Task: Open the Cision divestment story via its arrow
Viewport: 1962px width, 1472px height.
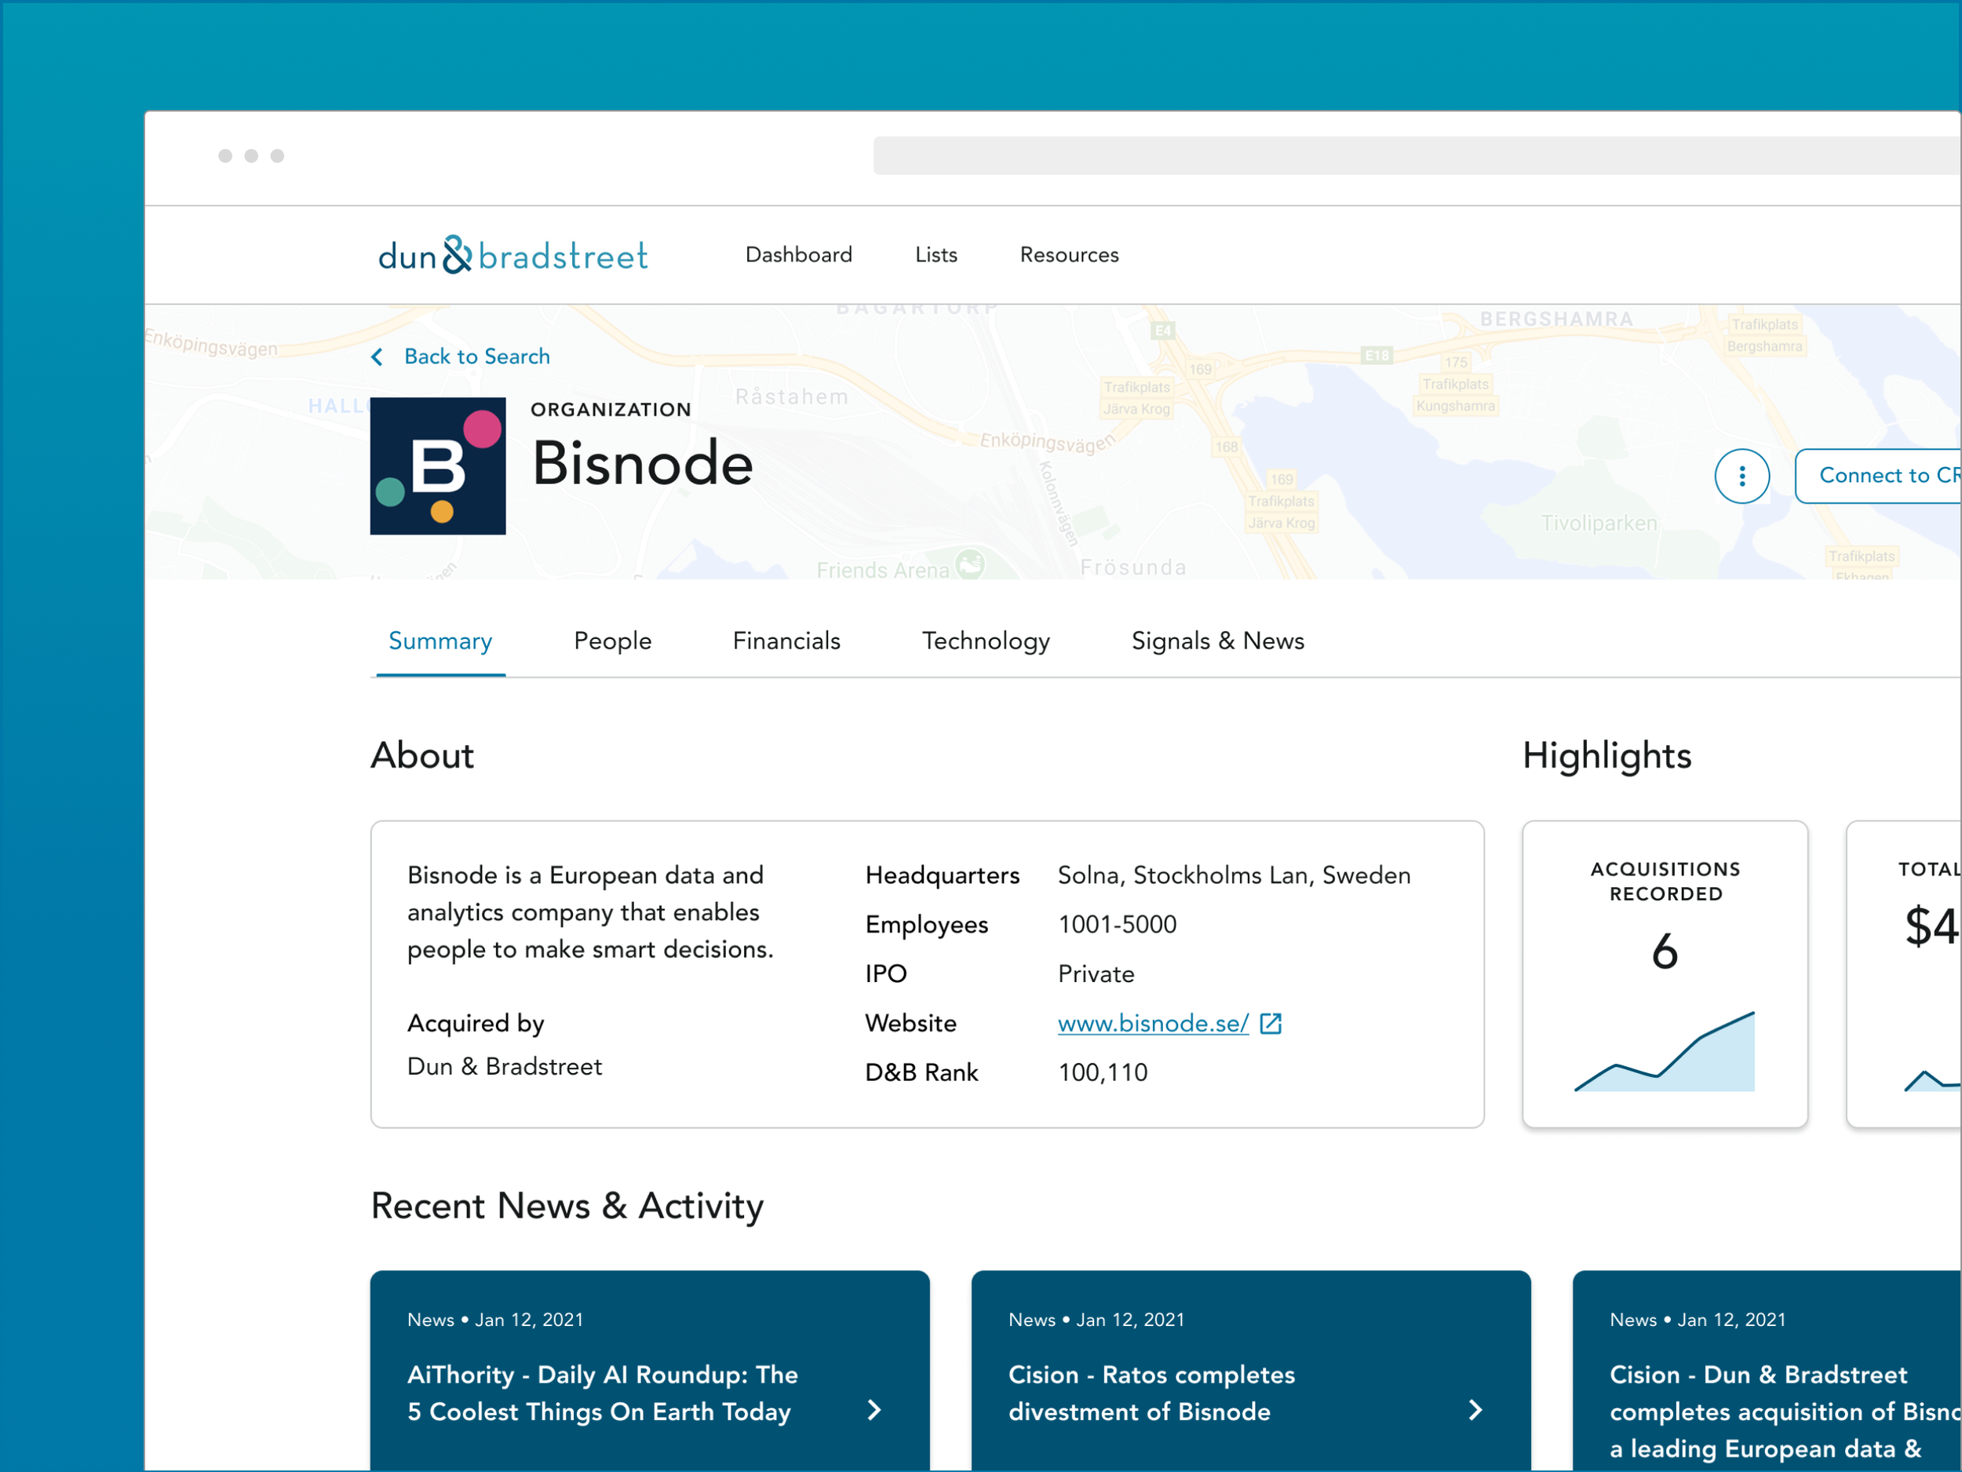Action: click(1475, 1411)
